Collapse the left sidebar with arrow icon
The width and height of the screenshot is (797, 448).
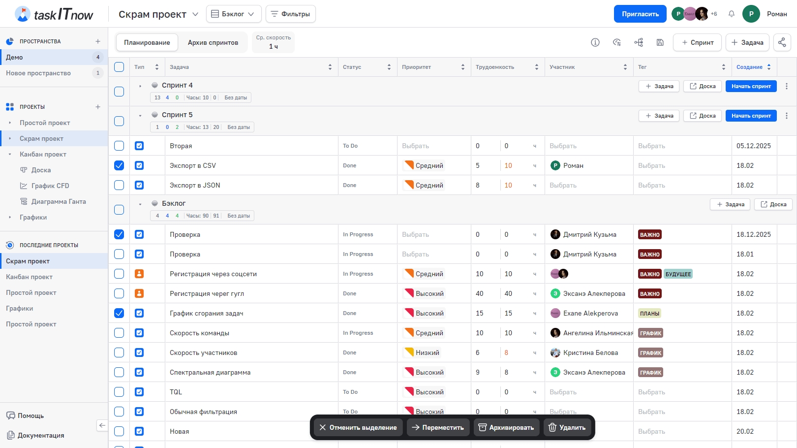point(102,425)
